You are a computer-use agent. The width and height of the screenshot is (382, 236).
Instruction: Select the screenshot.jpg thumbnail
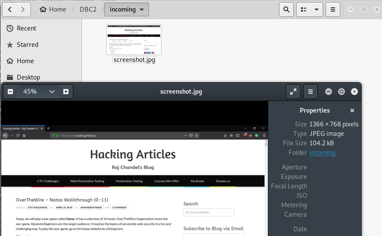(x=134, y=40)
